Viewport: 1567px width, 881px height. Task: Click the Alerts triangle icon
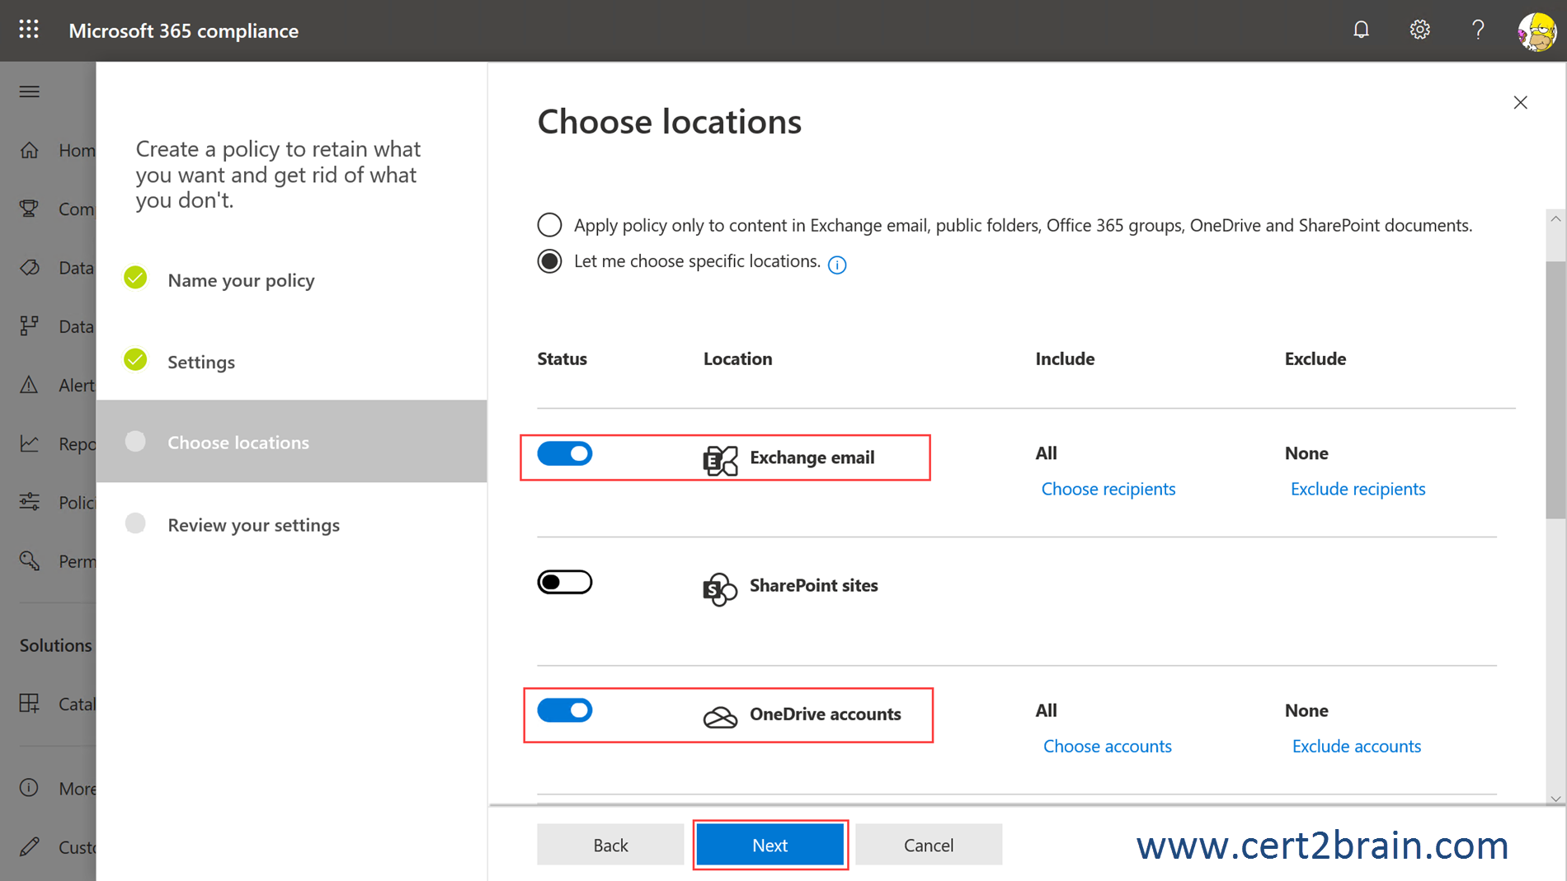click(x=30, y=384)
